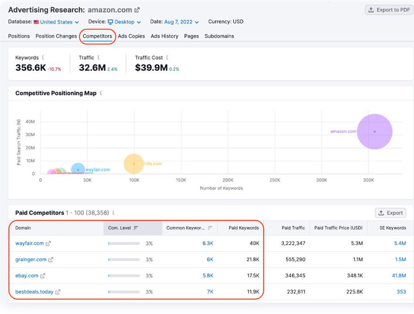Click the $39.9M traffic cost value
The width and height of the screenshot is (414, 314).
point(151,68)
